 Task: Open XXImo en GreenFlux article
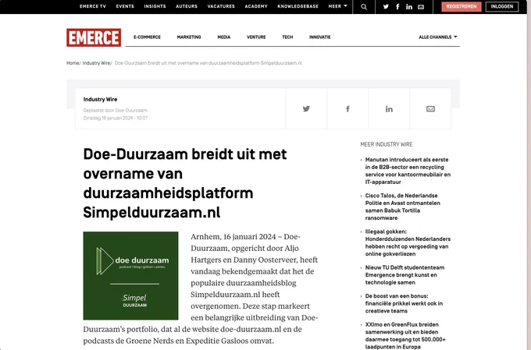click(405, 335)
